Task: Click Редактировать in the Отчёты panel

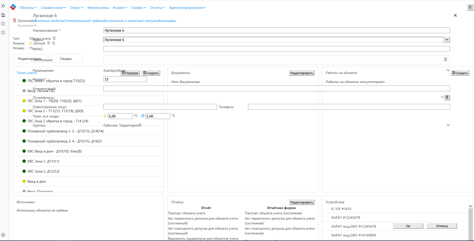Action: click(x=302, y=202)
